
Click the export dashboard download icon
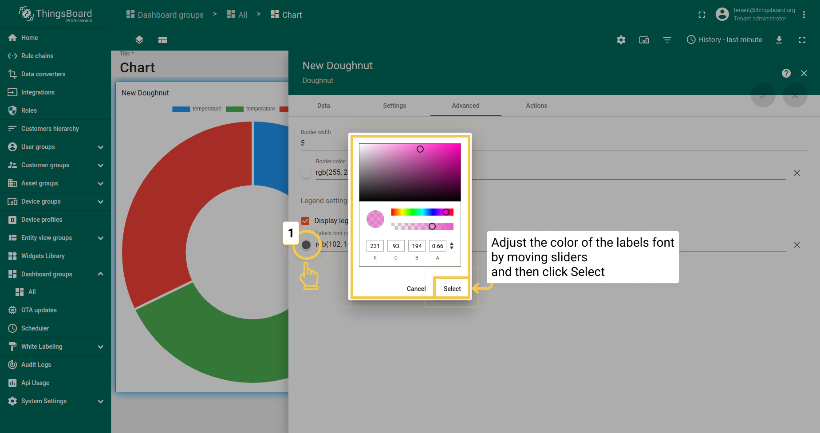(779, 40)
